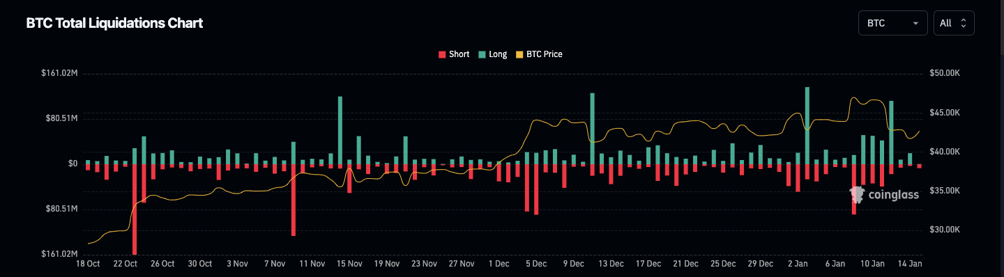Open the BTC coin dropdown
The image size is (1004, 277).
(x=893, y=23)
